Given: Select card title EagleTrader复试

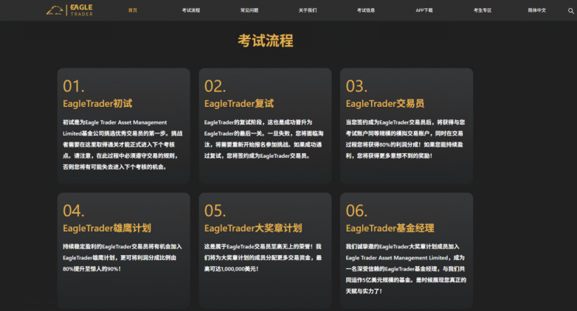Looking at the screenshot, I should click(x=239, y=104).
